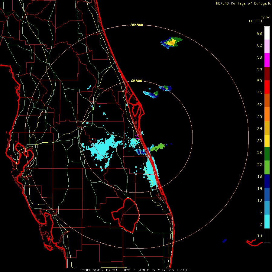
Task: Click the yellow-core storm cell offshore northeast
Action: (171, 43)
